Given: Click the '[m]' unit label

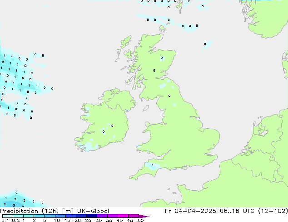Looking at the screenshot, I should pyautogui.click(x=68, y=211).
